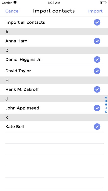Tap the Cancel button
This screenshot has height=191, width=108.
(12, 11)
